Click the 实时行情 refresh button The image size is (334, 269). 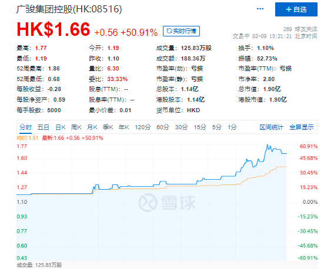pos(181,31)
